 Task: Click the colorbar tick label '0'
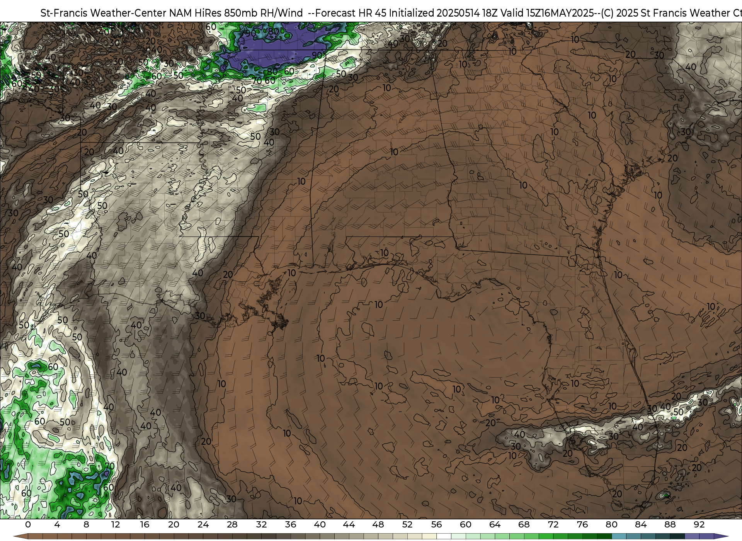click(x=28, y=524)
